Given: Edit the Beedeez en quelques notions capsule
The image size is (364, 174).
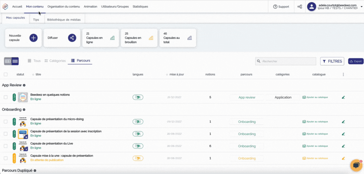Looking at the screenshot, I should point(343,97).
